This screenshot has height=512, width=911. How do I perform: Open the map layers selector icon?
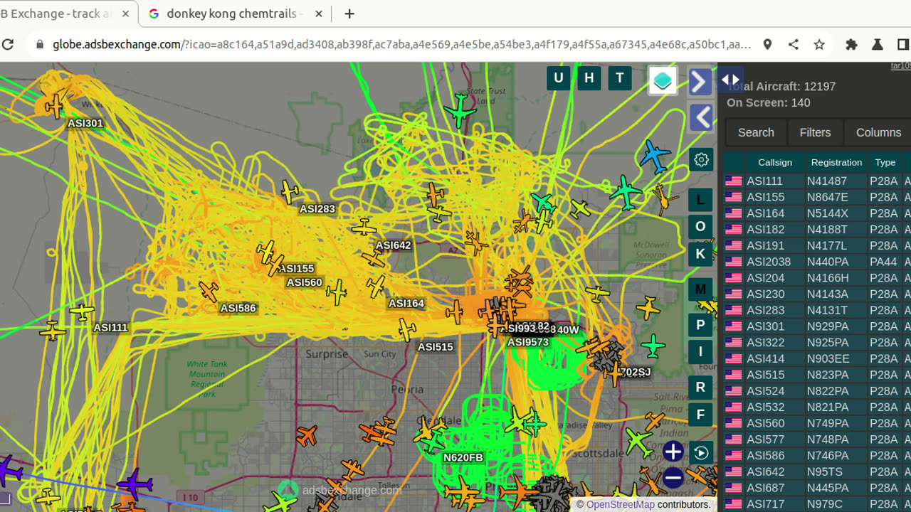pyautogui.click(x=663, y=81)
